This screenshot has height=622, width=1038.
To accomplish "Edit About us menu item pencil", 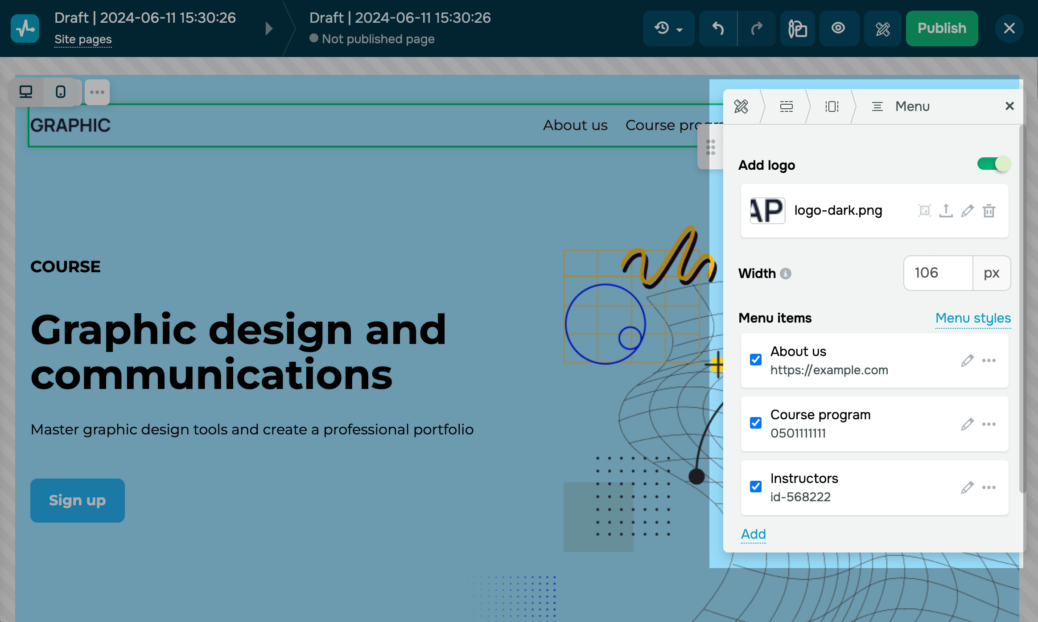I will point(967,360).
